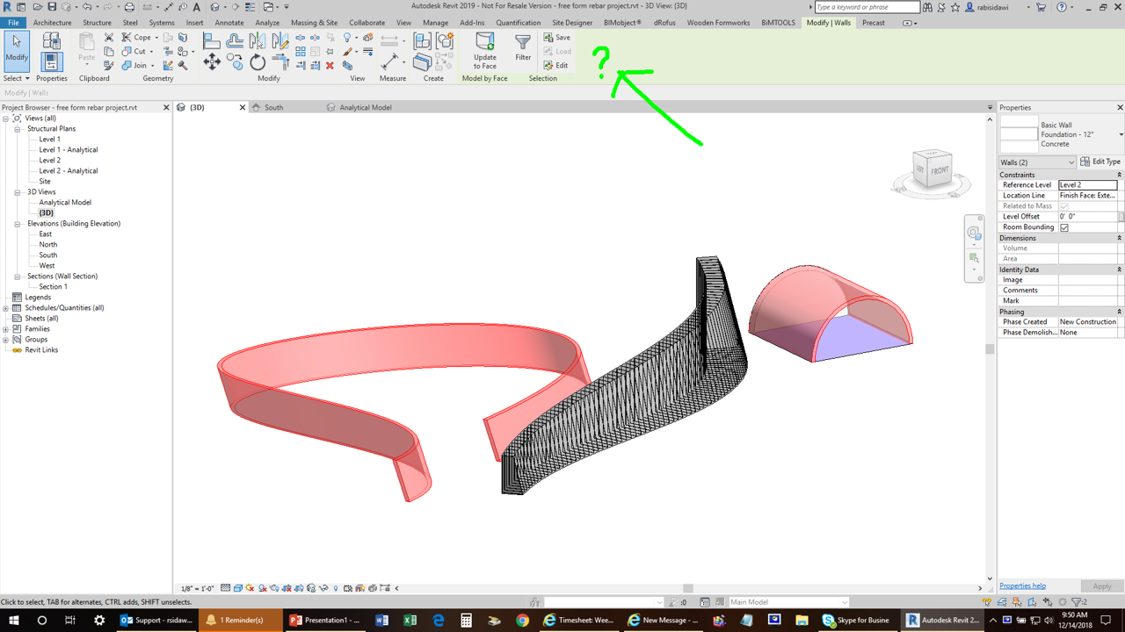
Task: Open Excel from the Windows taskbar
Action: [410, 620]
